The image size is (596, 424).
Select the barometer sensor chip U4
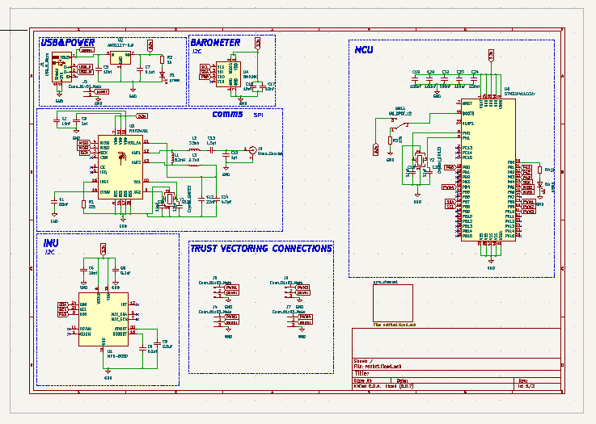pos(228,74)
